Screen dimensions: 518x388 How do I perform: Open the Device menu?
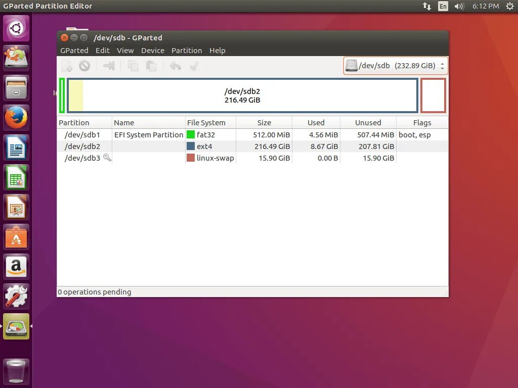[x=153, y=51]
